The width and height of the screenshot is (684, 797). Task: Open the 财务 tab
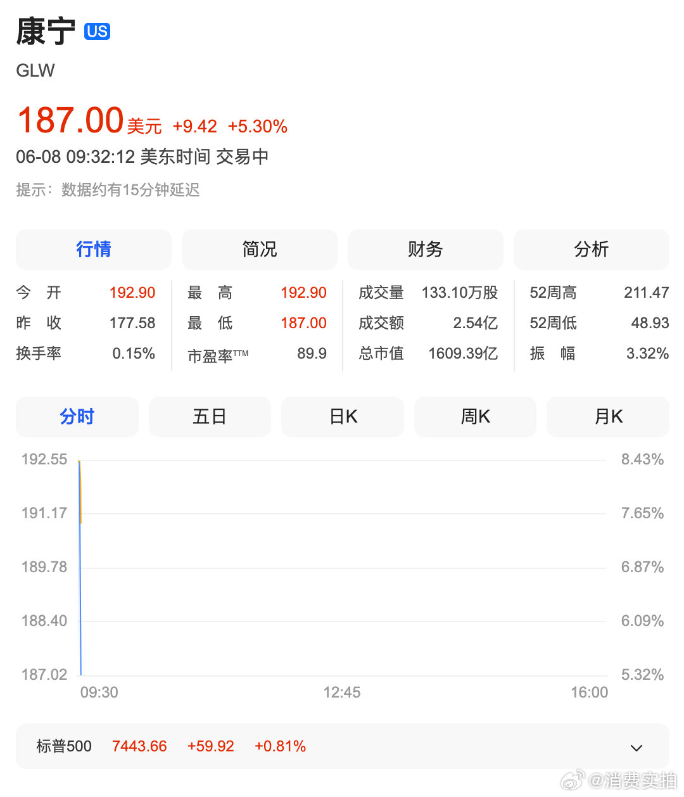click(426, 249)
